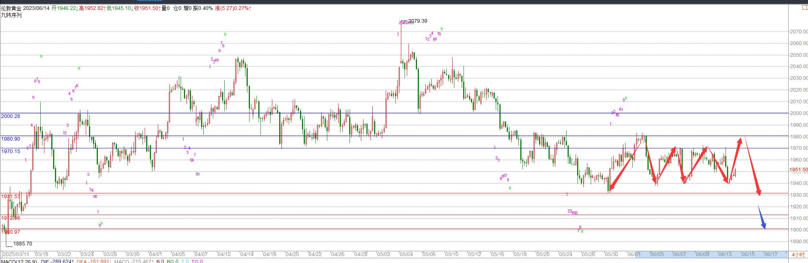
Task: Click the 06/17 date on time axis
Action: 770,254
